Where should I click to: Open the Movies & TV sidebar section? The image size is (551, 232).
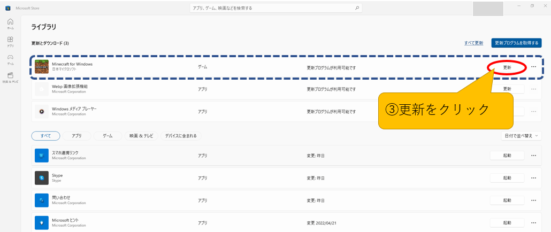click(x=11, y=77)
